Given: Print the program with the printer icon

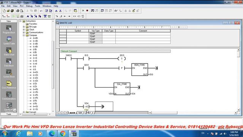Looking at the screenshot, I should point(18,11).
